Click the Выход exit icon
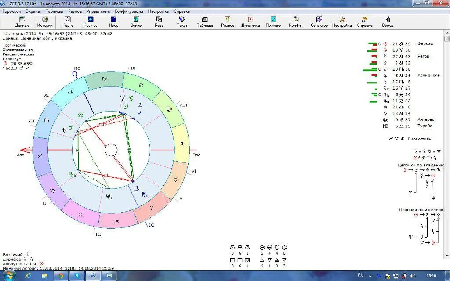Image resolution: width=450 pixels, height=281 pixels. point(388,22)
